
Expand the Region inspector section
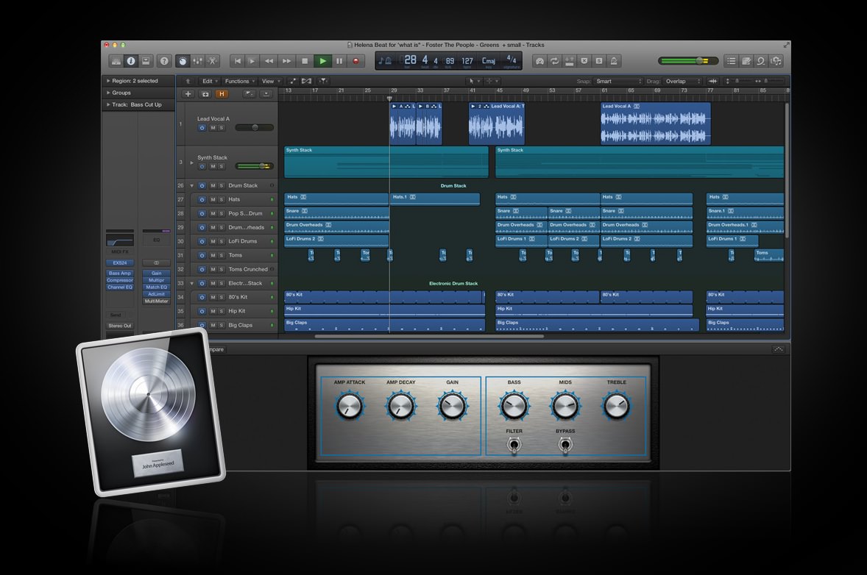point(108,81)
